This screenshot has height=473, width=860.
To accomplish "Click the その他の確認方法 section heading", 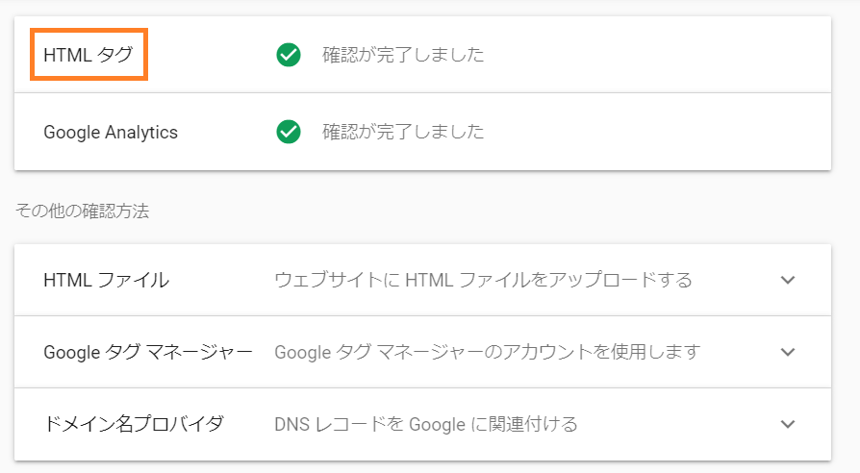I will click(x=83, y=211).
